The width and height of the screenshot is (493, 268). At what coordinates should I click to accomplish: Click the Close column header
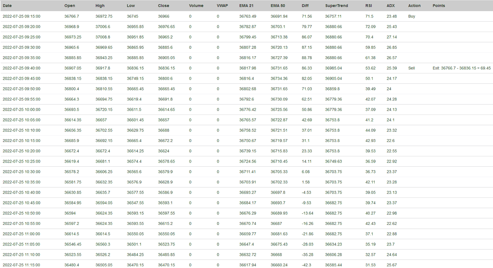(164, 6)
